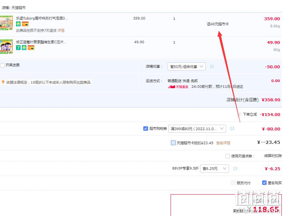This screenshot has height=216, width=283.
Task: Click the ¥-80.00 coupon amount
Action: pyautogui.click(x=271, y=129)
